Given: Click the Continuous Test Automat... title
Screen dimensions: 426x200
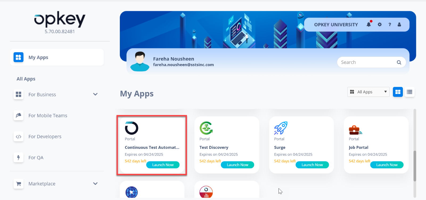Looking at the screenshot, I should [152, 147].
